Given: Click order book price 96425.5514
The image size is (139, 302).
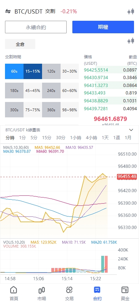Looking at the screenshot, I should [96, 70].
